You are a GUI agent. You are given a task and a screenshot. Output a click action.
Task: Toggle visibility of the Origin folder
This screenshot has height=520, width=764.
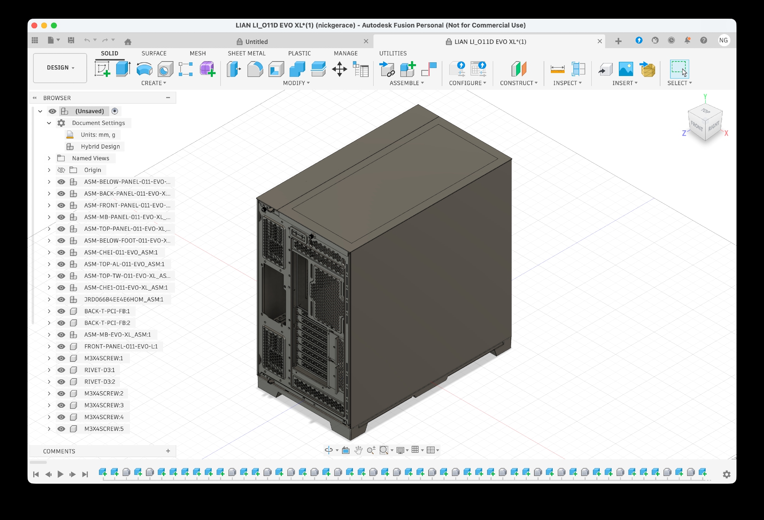tap(61, 170)
